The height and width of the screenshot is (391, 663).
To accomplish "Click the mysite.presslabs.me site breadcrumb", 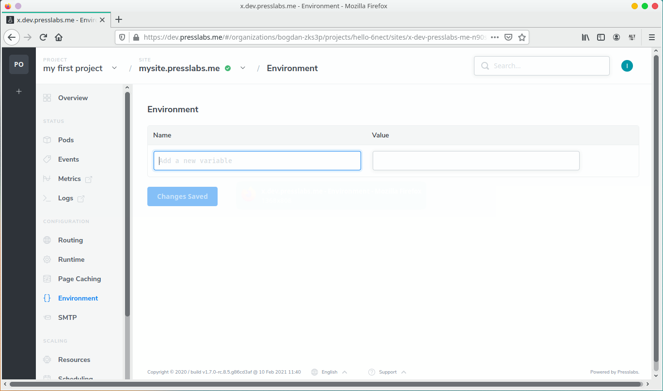I will coord(179,68).
